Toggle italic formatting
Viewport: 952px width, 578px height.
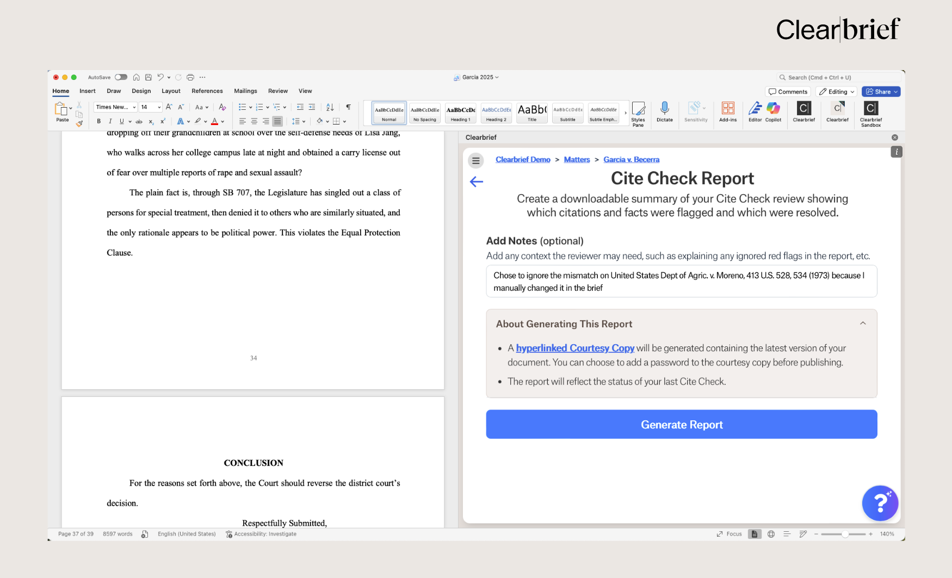pos(110,121)
